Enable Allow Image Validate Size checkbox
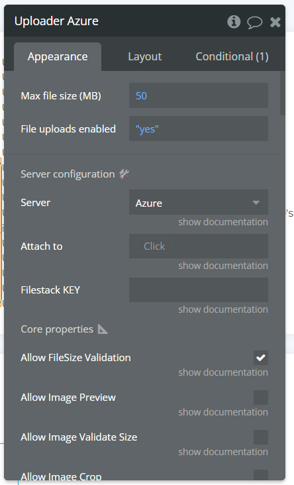The width and height of the screenshot is (294, 485). click(261, 437)
